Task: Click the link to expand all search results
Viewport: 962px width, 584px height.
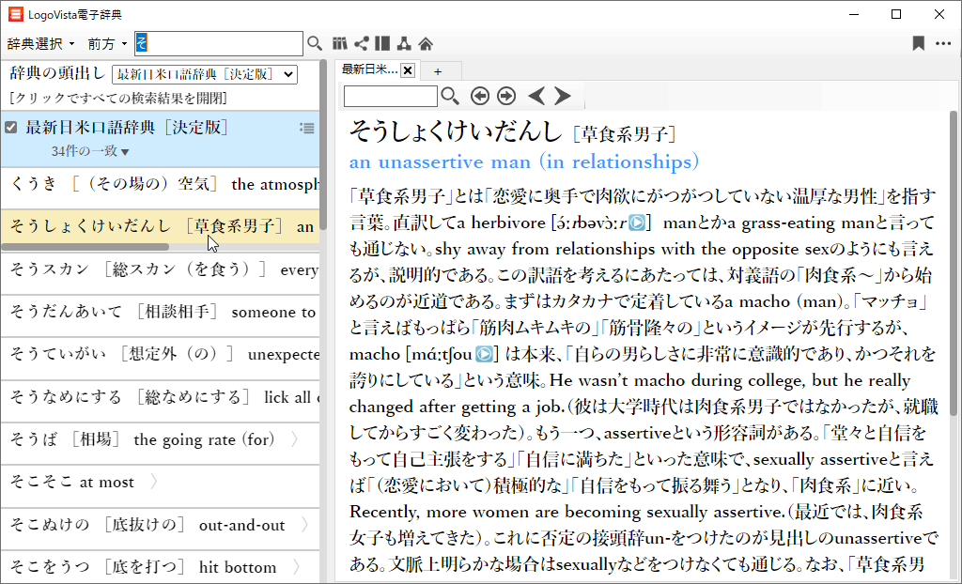Action: [x=117, y=98]
